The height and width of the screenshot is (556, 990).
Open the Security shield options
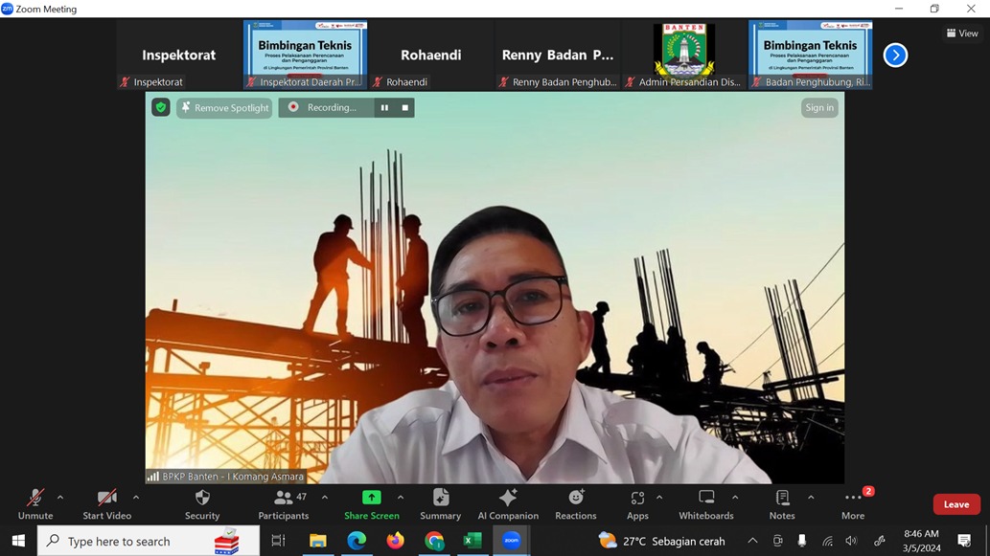202,504
